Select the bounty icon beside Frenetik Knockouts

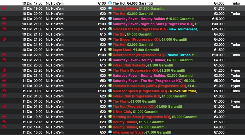coord(4,86)
